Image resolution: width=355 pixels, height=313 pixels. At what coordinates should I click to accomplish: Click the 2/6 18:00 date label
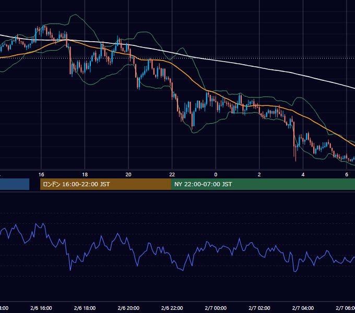click(x=85, y=308)
